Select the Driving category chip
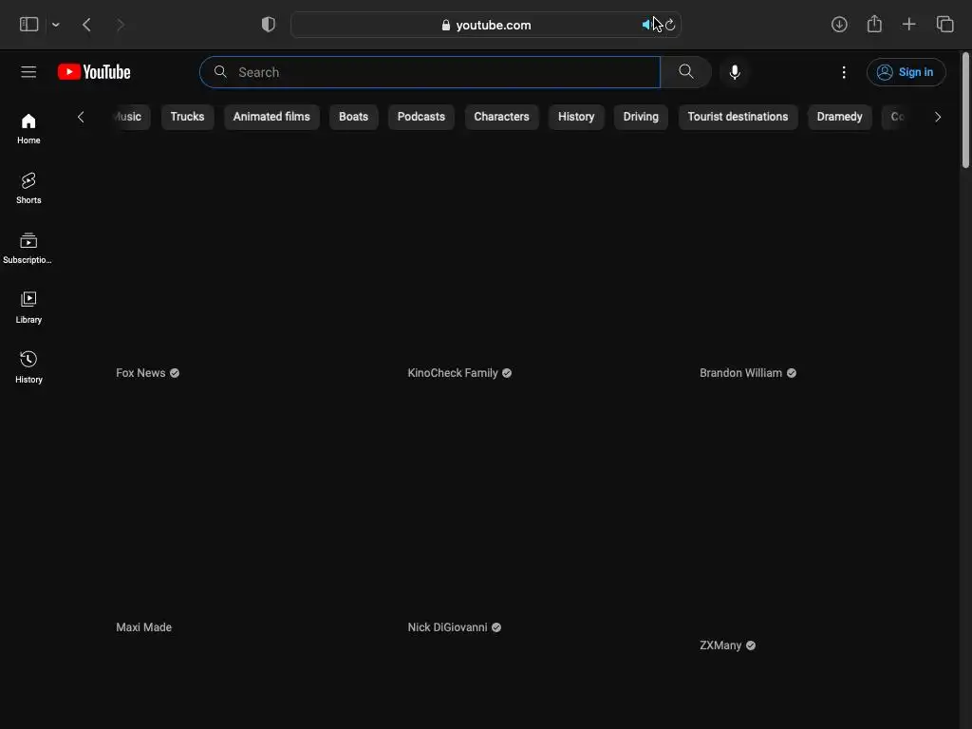This screenshot has width=972, height=729. coord(641,117)
